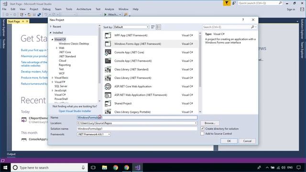Viewport: 306px width, 172px height.
Task: Collapse the Visual C# tree node
Action: click(x=52, y=39)
